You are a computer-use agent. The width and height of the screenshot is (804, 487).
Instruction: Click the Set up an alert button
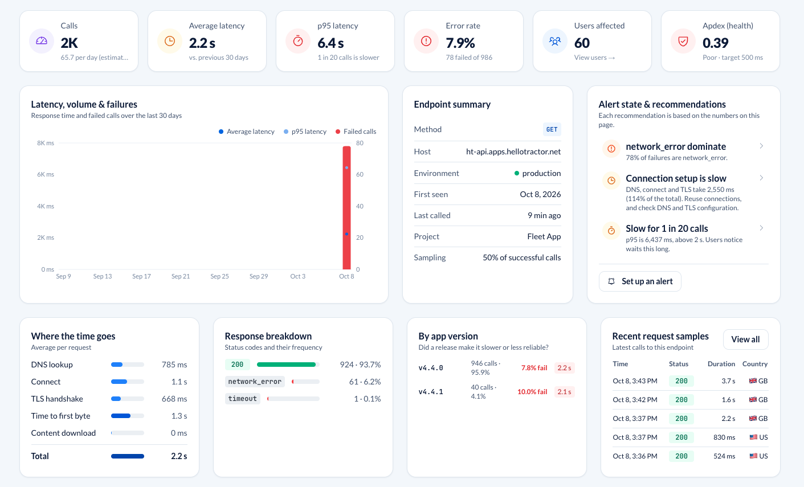tap(640, 281)
